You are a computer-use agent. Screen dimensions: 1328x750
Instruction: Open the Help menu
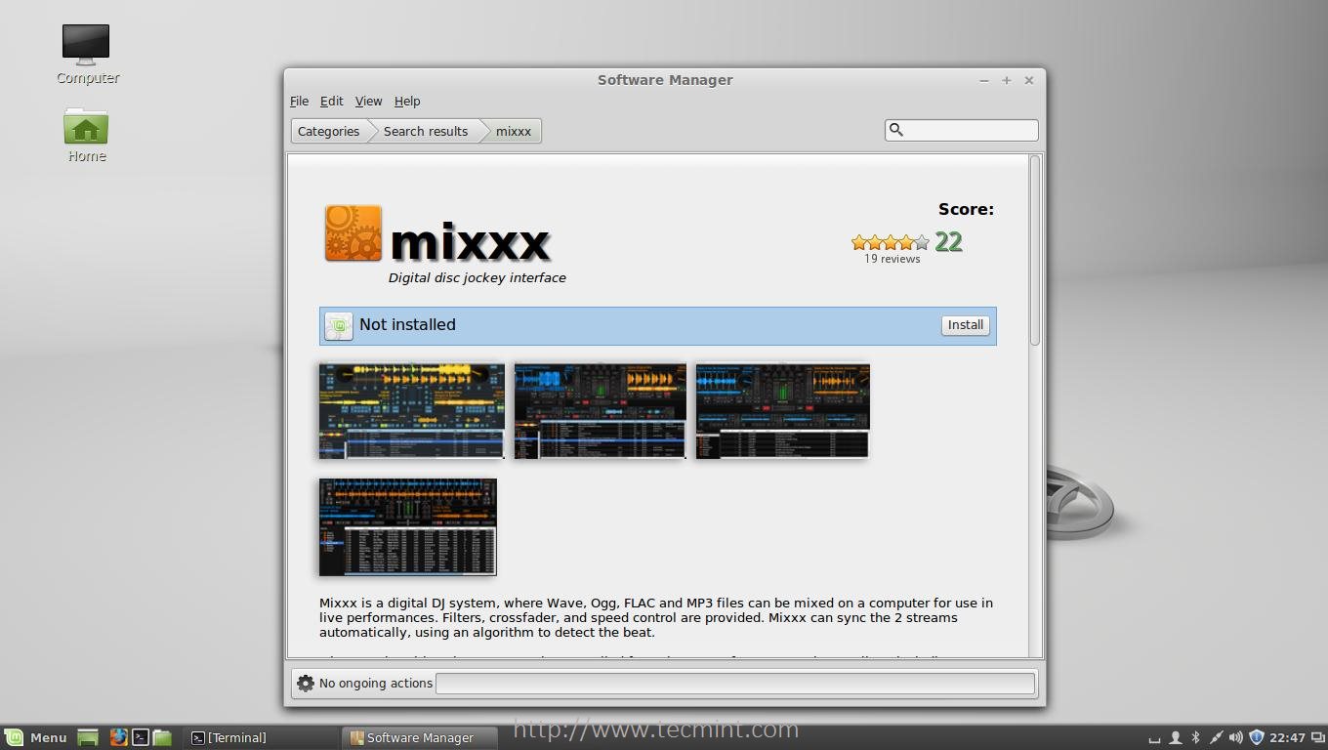click(x=407, y=102)
